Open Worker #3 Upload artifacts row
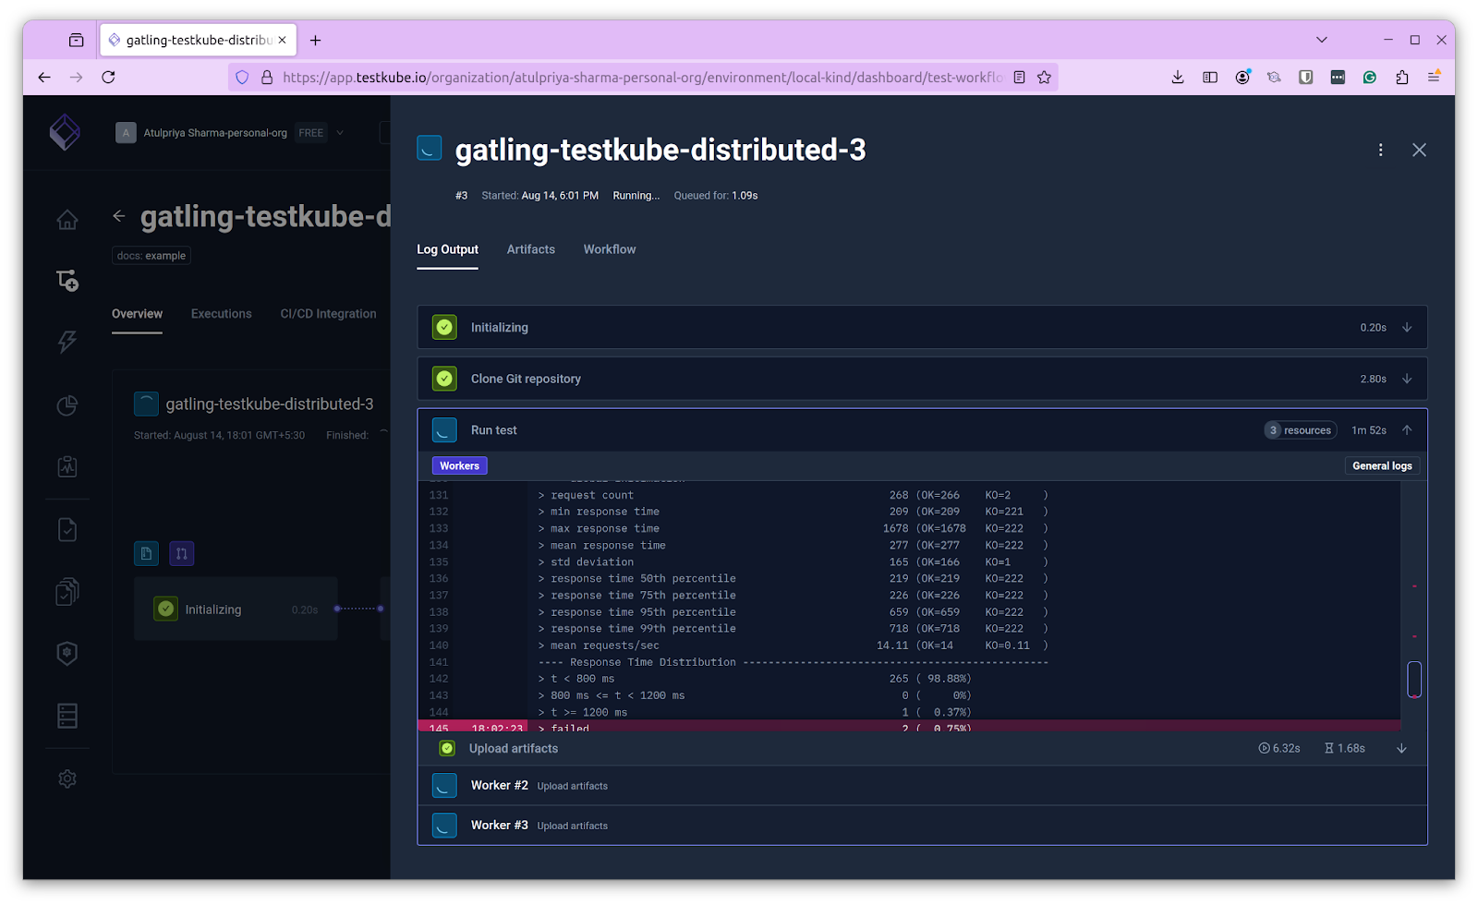The width and height of the screenshot is (1478, 905). [x=922, y=826]
